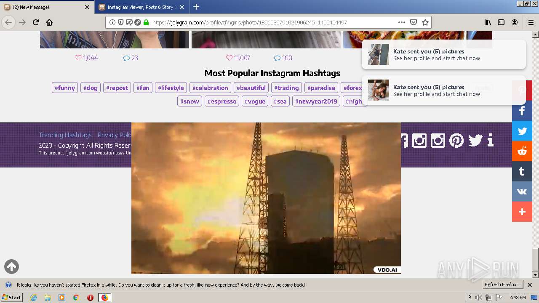
Task: Share on VK via side bar
Action: tap(522, 191)
